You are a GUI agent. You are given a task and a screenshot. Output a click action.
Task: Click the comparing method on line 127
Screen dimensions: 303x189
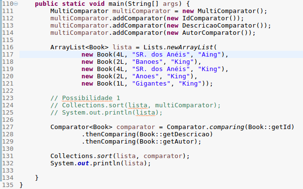pos(227,127)
